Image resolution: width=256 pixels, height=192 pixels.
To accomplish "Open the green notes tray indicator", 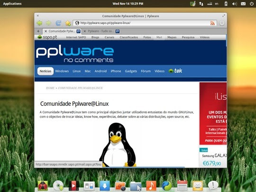I will [x=192, y=4].
